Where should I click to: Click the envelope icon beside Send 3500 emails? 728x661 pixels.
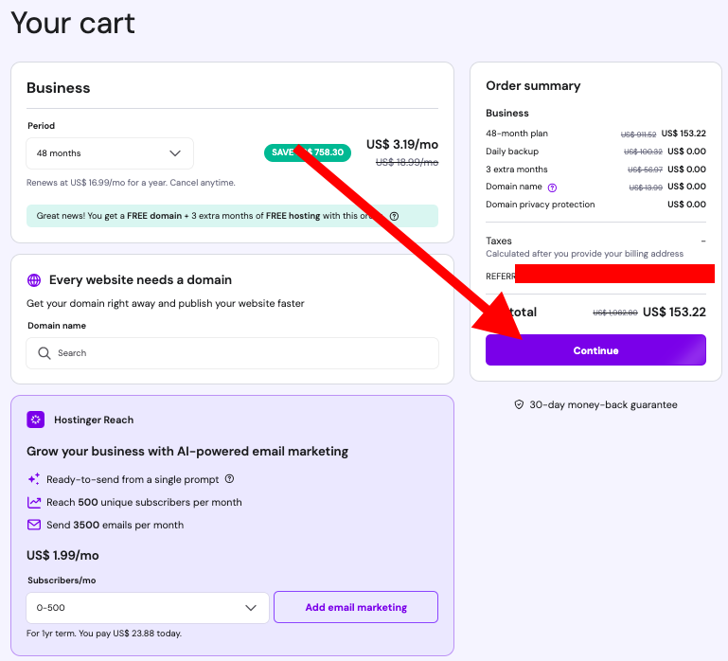(x=34, y=525)
